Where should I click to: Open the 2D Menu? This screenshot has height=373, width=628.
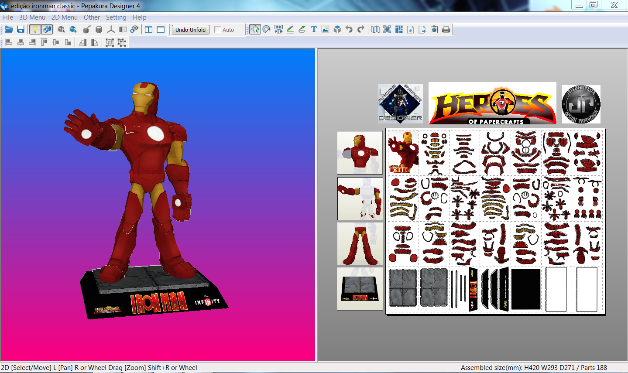pos(65,17)
